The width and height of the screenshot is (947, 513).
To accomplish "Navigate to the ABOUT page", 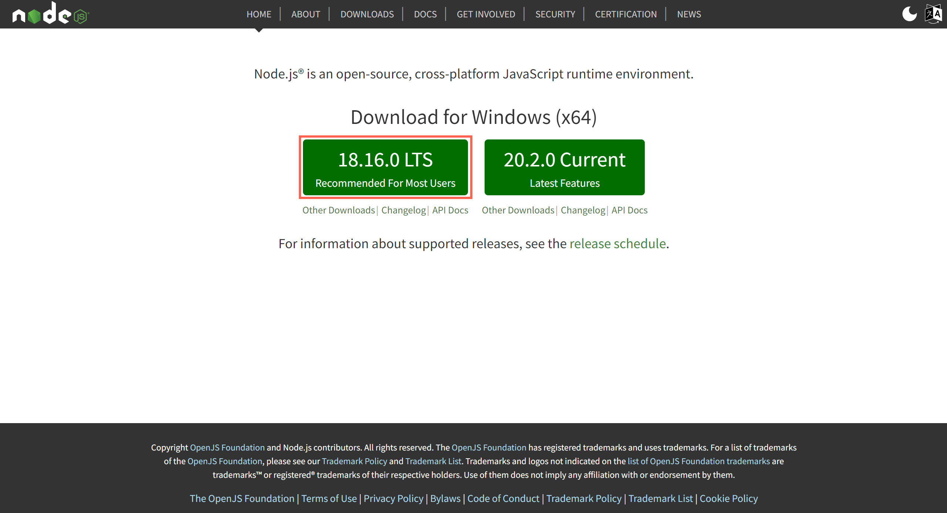I will tap(306, 14).
